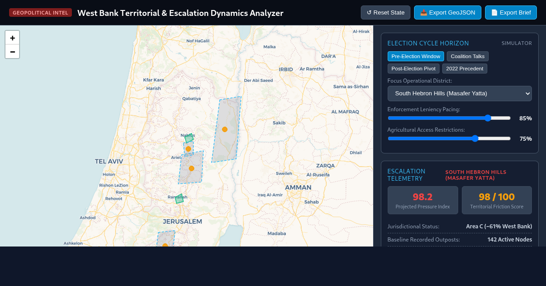Image resolution: width=546 pixels, height=286 pixels.
Task: Open Focus Operational District dropdown
Action: click(460, 94)
